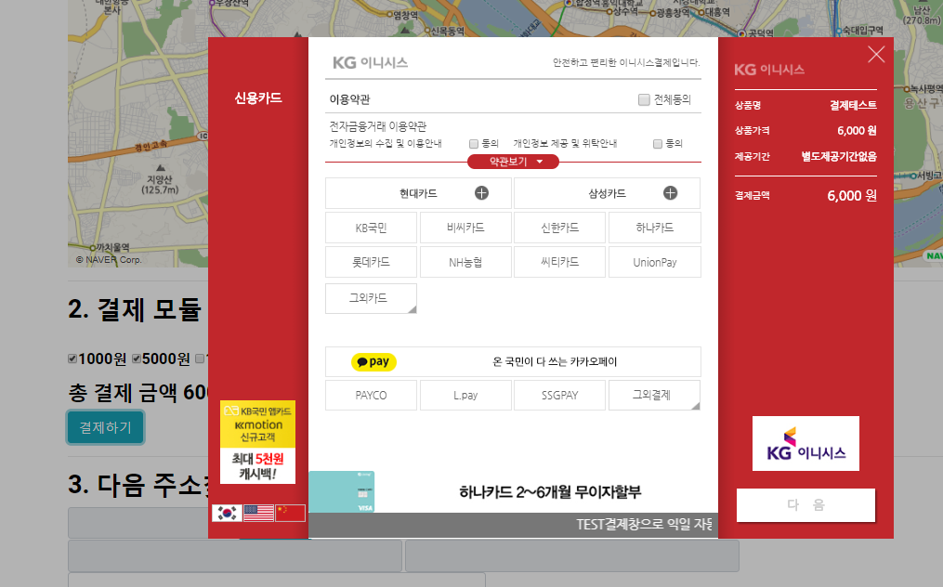This screenshot has width=943, height=587.
Task: Click 결제하기 button on background page
Action: tap(105, 427)
